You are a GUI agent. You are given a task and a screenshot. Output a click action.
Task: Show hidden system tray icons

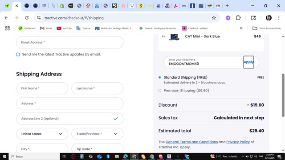tap(243, 156)
